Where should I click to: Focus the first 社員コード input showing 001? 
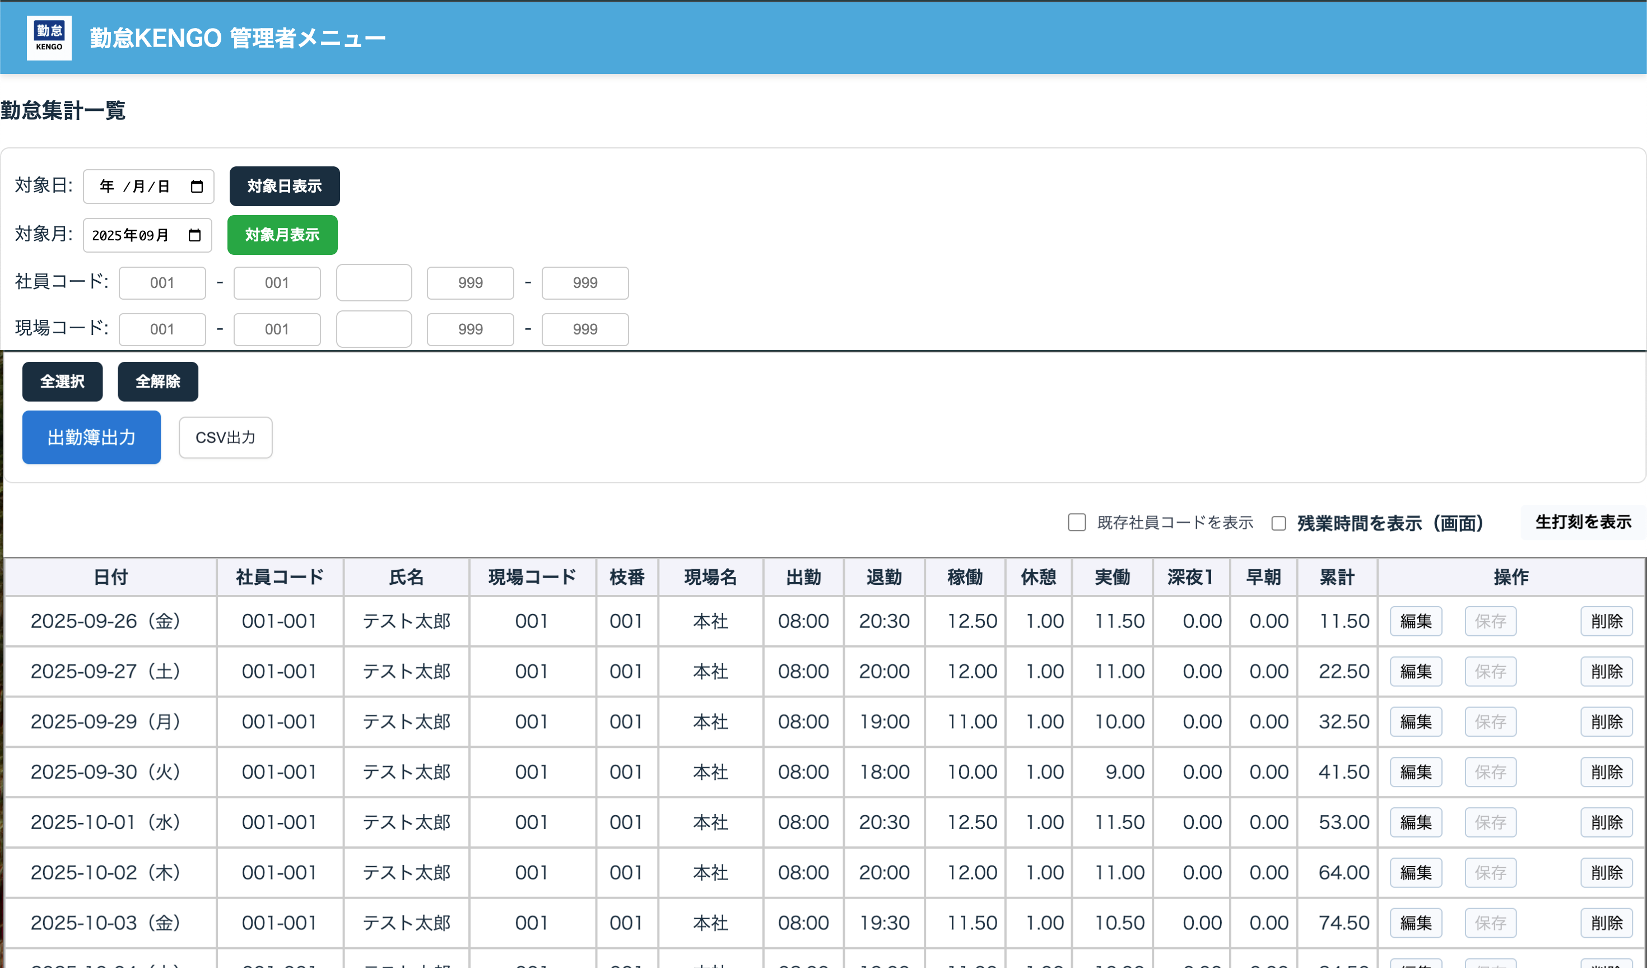click(x=162, y=282)
